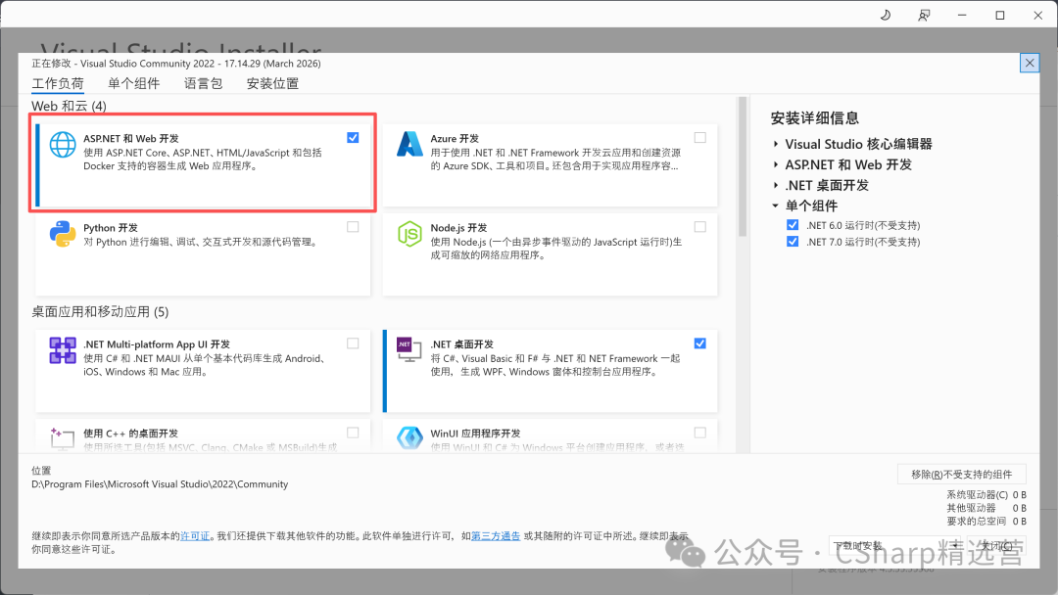Click the Azure 开发 card title

click(455, 138)
